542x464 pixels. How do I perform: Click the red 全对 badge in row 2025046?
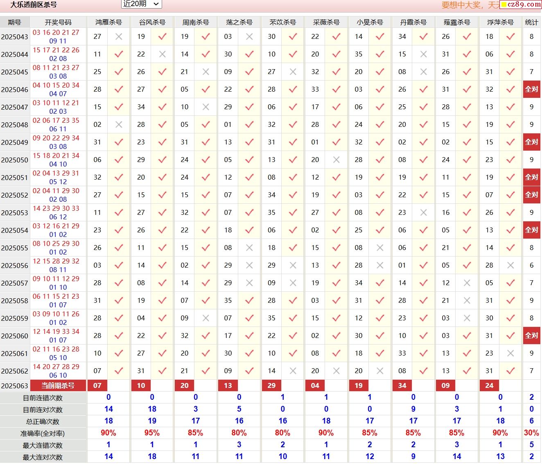[532, 89]
